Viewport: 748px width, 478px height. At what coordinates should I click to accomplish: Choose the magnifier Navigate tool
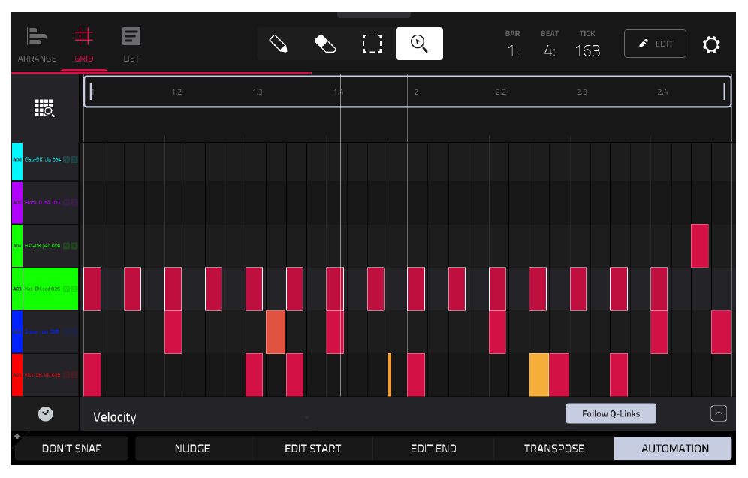(419, 44)
